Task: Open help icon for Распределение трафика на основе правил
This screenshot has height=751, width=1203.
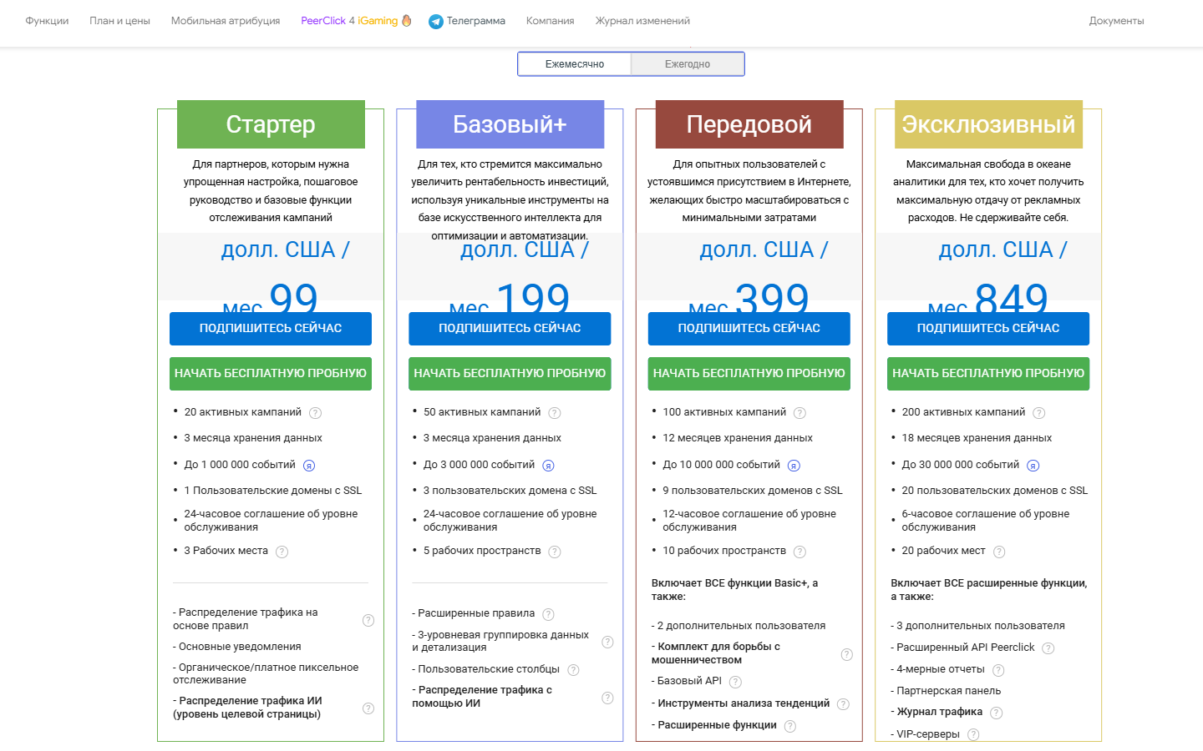Action: click(368, 620)
